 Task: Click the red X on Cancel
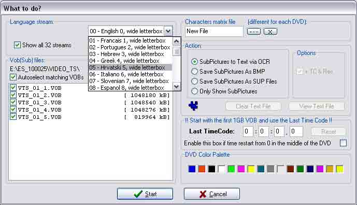click(203, 194)
